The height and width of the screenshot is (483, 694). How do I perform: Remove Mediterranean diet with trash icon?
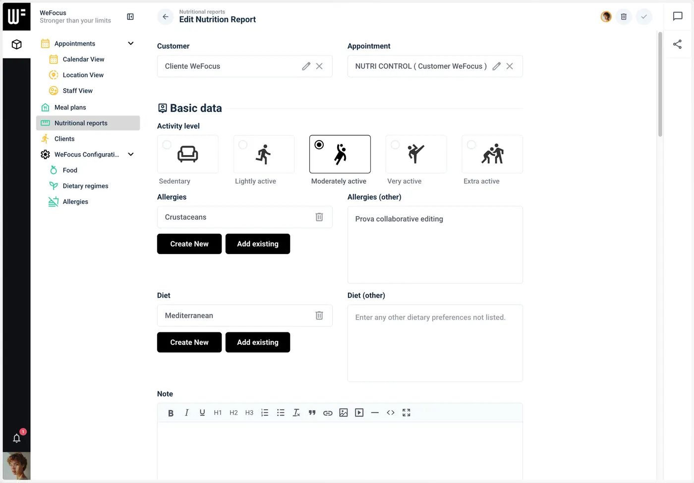319,316
